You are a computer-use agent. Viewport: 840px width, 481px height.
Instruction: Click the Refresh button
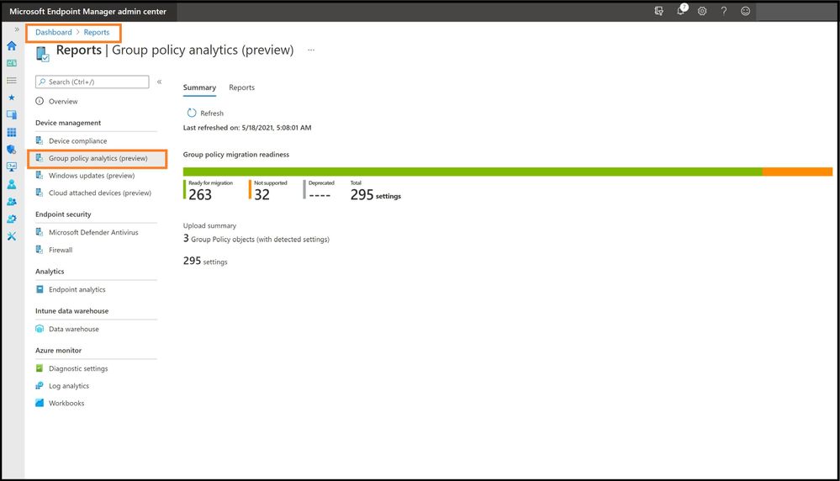pos(205,113)
